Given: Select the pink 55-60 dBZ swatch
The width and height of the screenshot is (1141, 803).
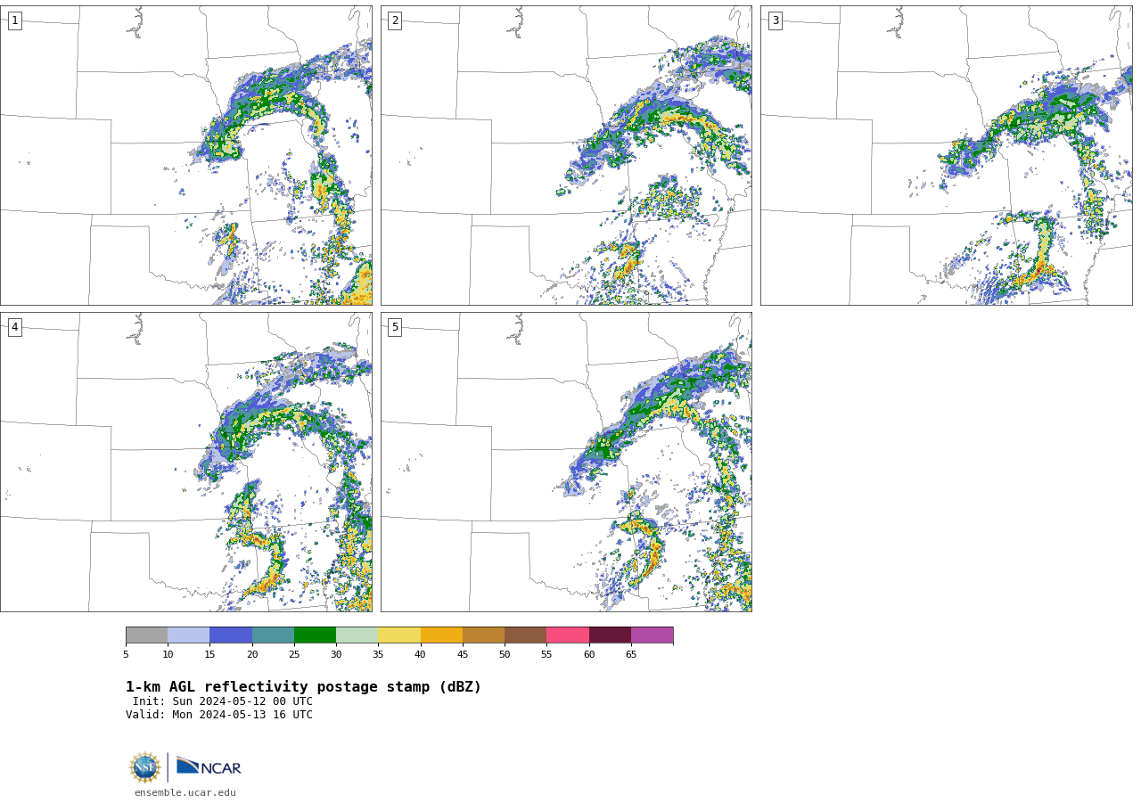Looking at the screenshot, I should (x=568, y=635).
